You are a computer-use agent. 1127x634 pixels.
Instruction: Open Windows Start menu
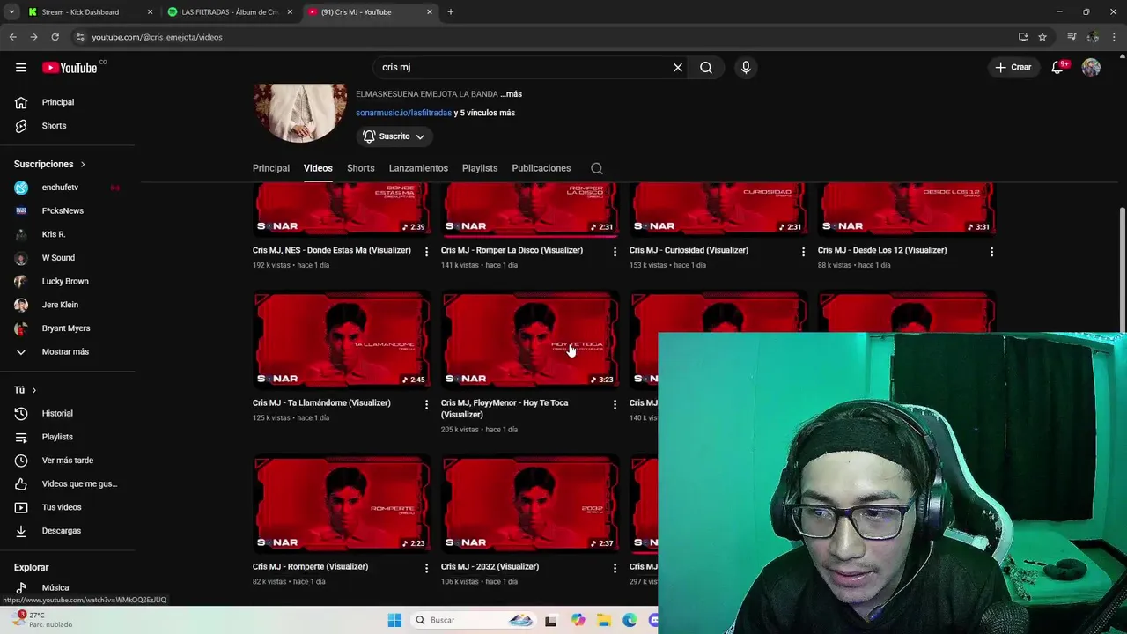[x=394, y=620]
